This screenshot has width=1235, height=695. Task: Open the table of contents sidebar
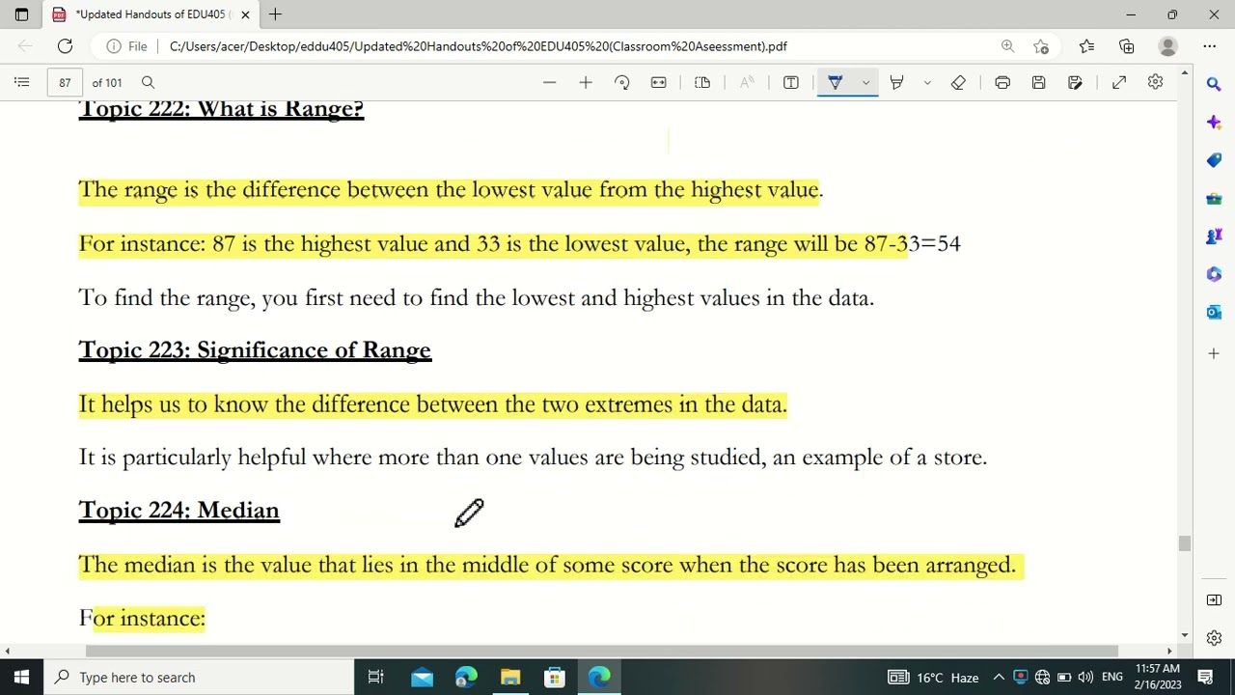click(x=21, y=82)
